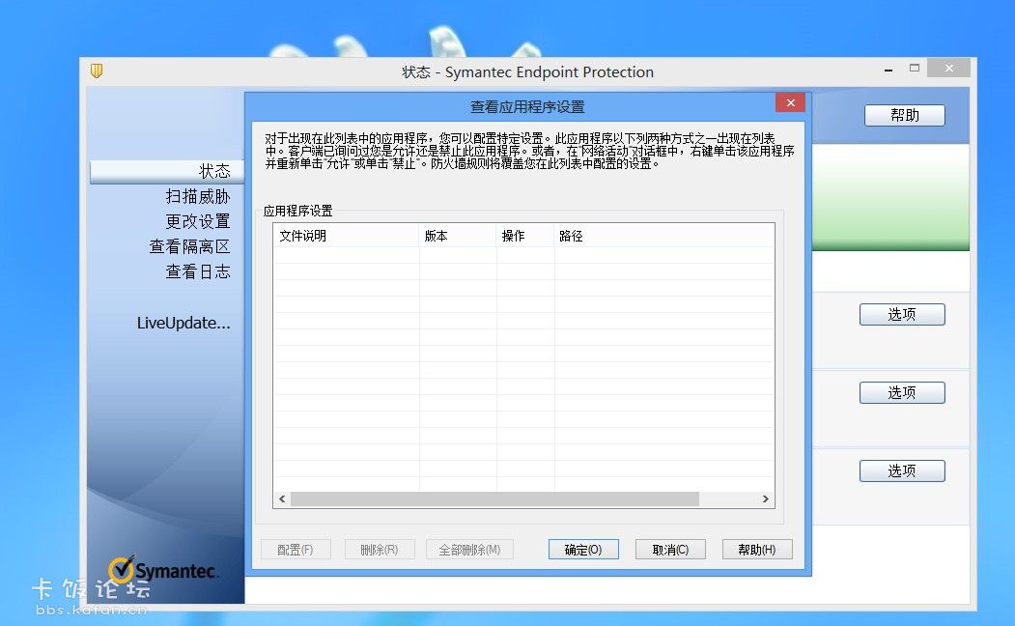Open the 扫描威胁 sidebar item
This screenshot has height=626, width=1015.
point(197,196)
